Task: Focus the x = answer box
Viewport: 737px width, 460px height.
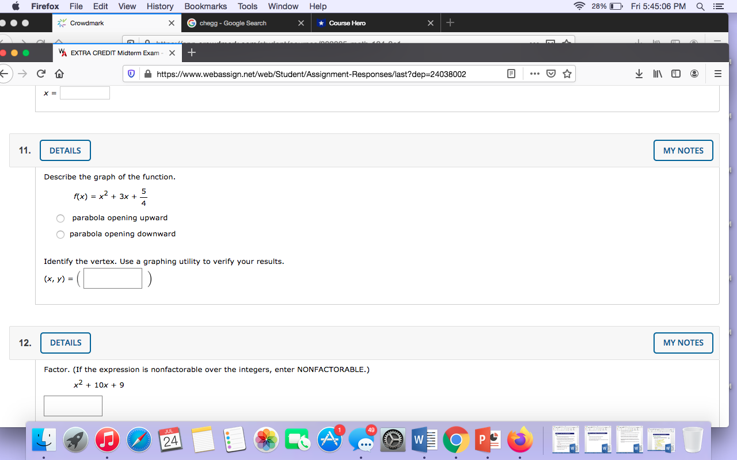Action: coord(85,93)
